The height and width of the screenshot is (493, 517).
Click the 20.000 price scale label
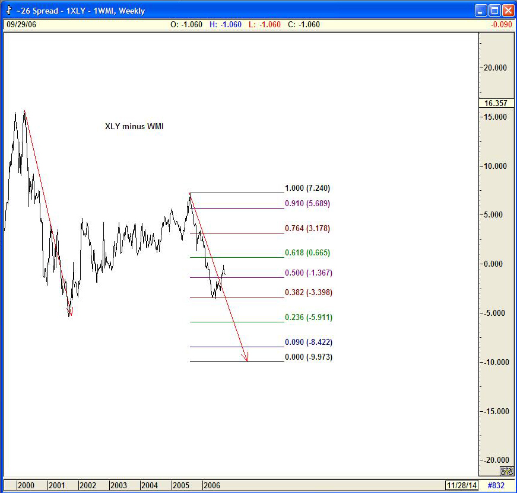[x=495, y=68]
